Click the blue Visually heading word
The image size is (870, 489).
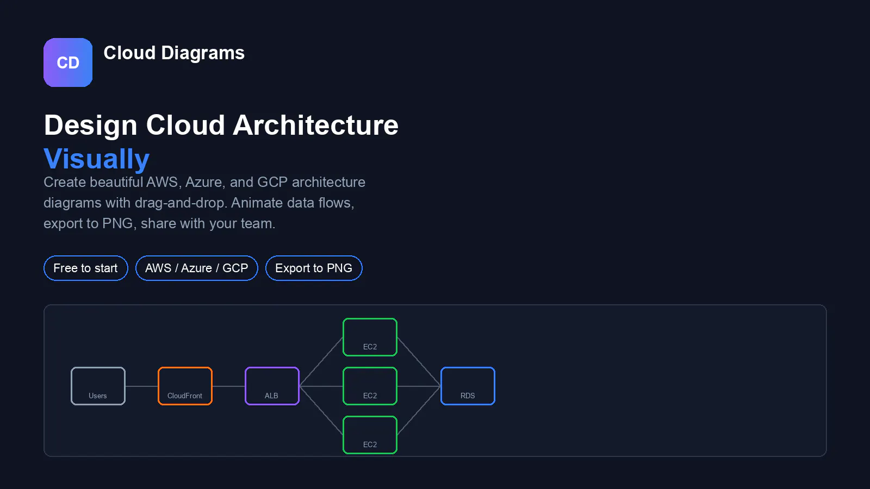point(97,159)
